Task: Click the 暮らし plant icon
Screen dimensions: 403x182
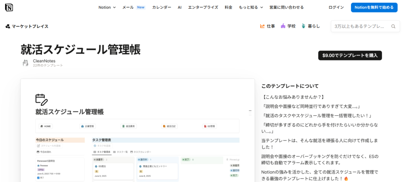Action: (303, 26)
